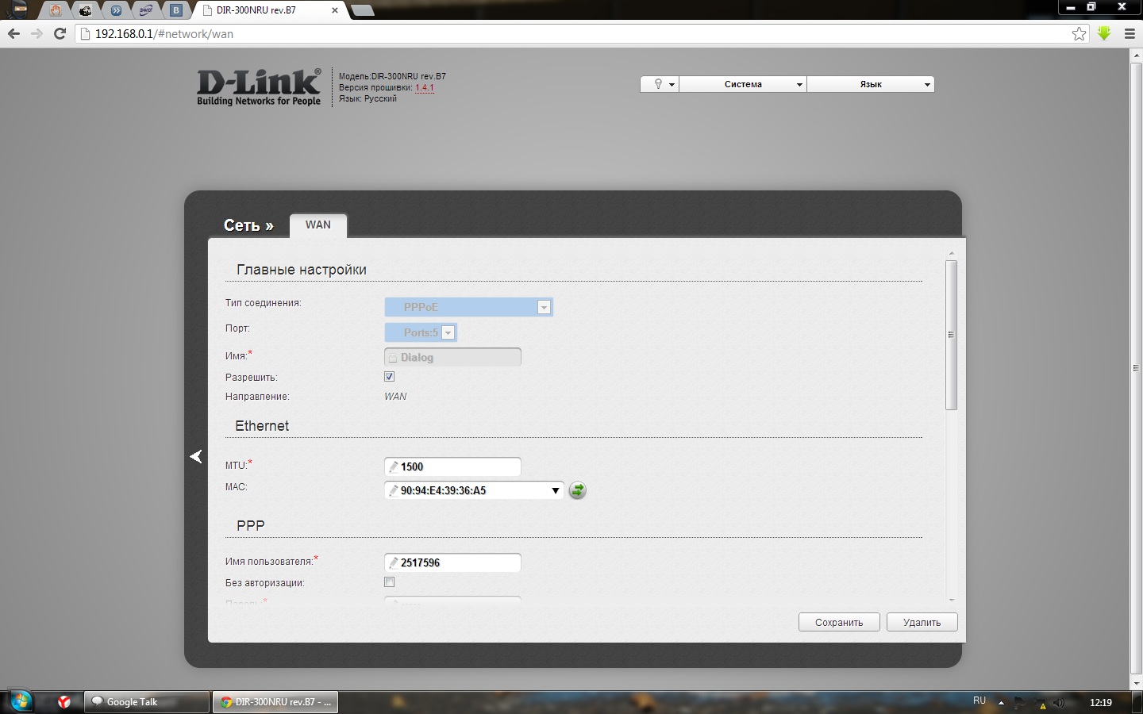Click the Action Center flag icon

pos(1020,703)
